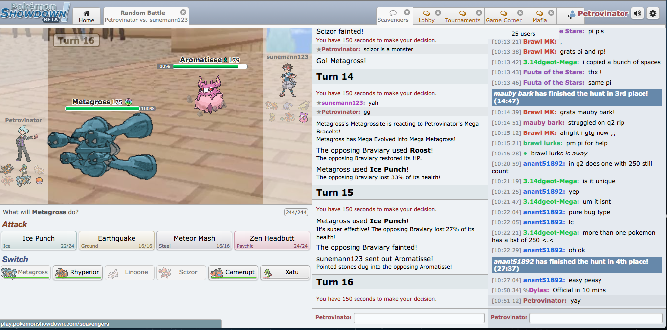This screenshot has width=667, height=330.
Task: Toggle the sound volume button
Action: (637, 14)
